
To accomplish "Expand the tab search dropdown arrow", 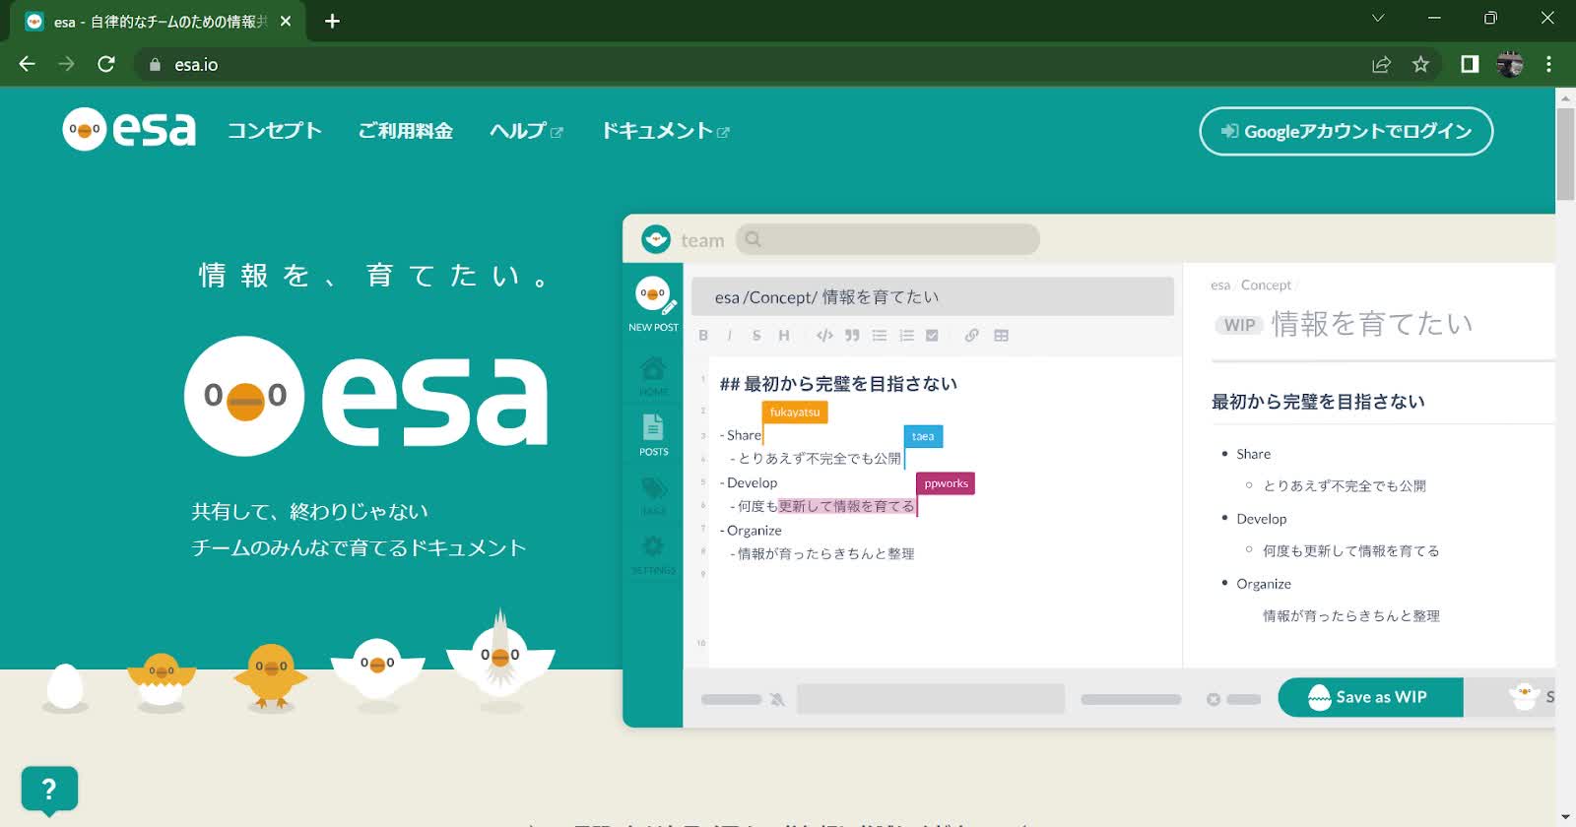I will click(1378, 18).
